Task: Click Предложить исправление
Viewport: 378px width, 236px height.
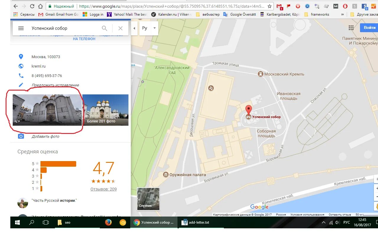Action: [55, 85]
